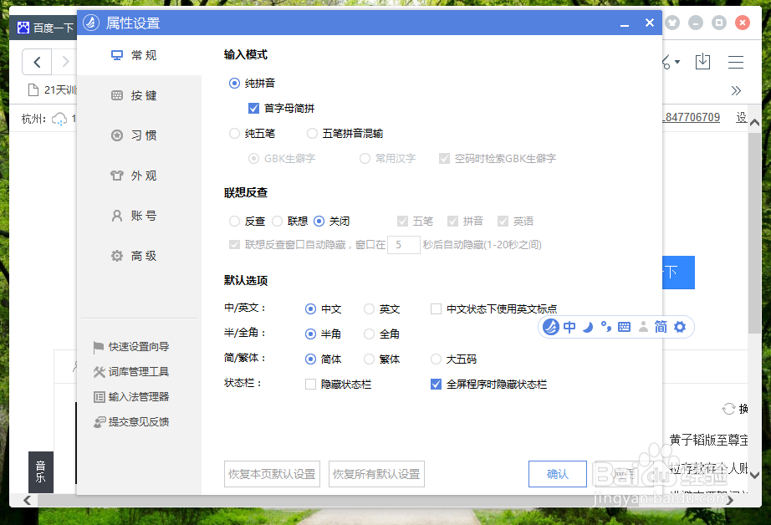Click the account person icon on input bar
The image size is (771, 525).
point(642,327)
